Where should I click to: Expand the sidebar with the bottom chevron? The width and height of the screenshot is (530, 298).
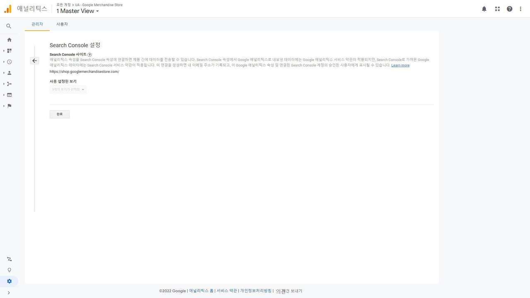[9, 293]
